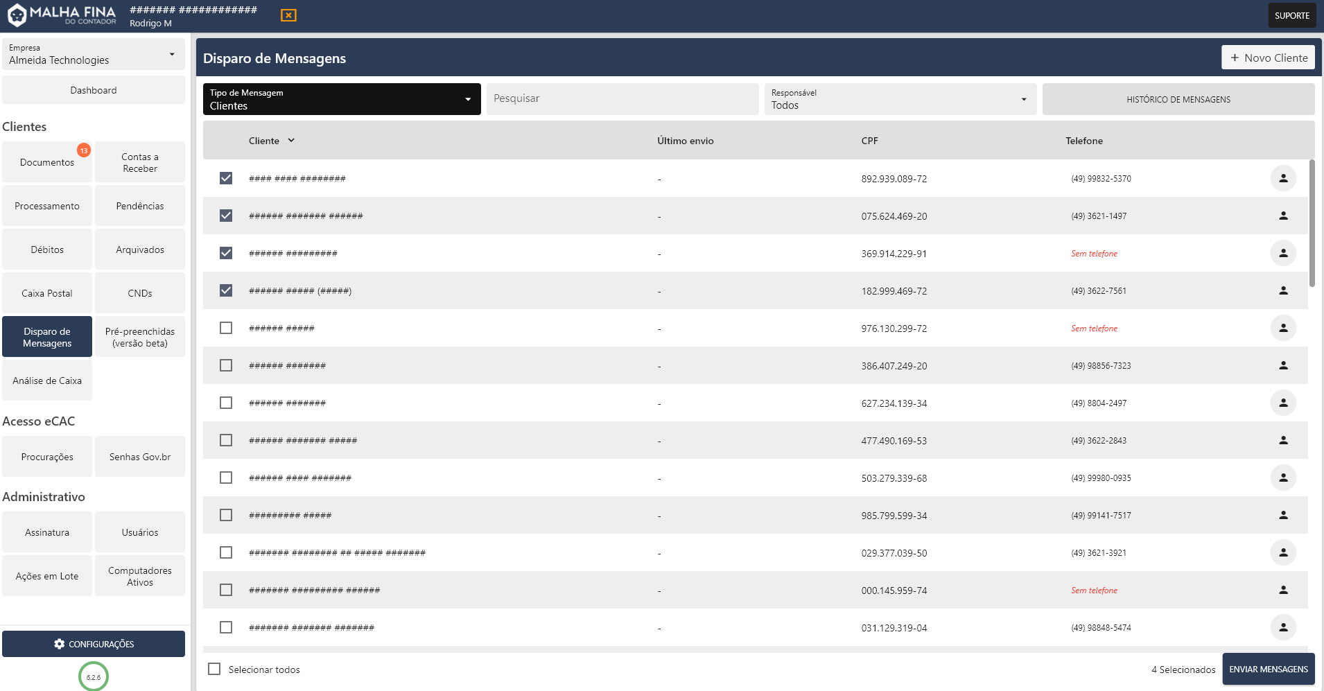The width and height of the screenshot is (1324, 691).
Task: Open the Empresa company selector
Action: (x=93, y=54)
